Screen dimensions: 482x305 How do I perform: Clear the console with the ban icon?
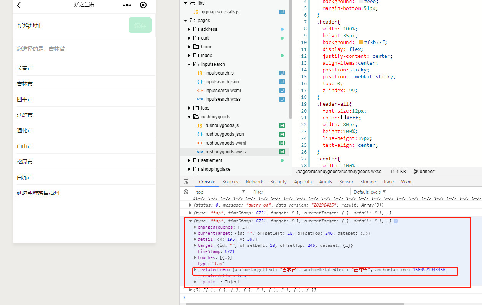pos(186,192)
